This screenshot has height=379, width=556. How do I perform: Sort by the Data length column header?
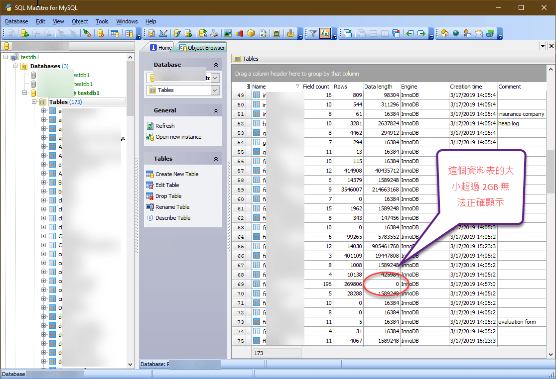tap(382, 87)
